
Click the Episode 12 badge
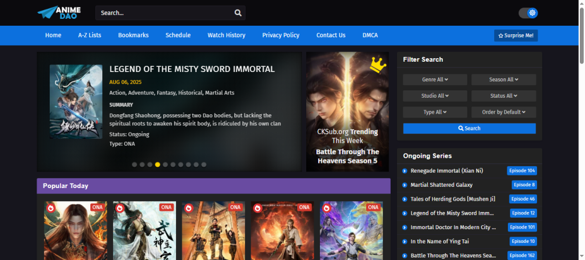[x=523, y=213]
